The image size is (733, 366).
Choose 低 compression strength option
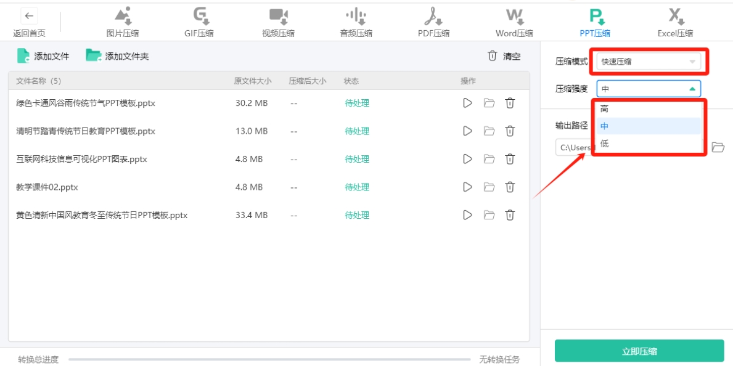pos(649,144)
